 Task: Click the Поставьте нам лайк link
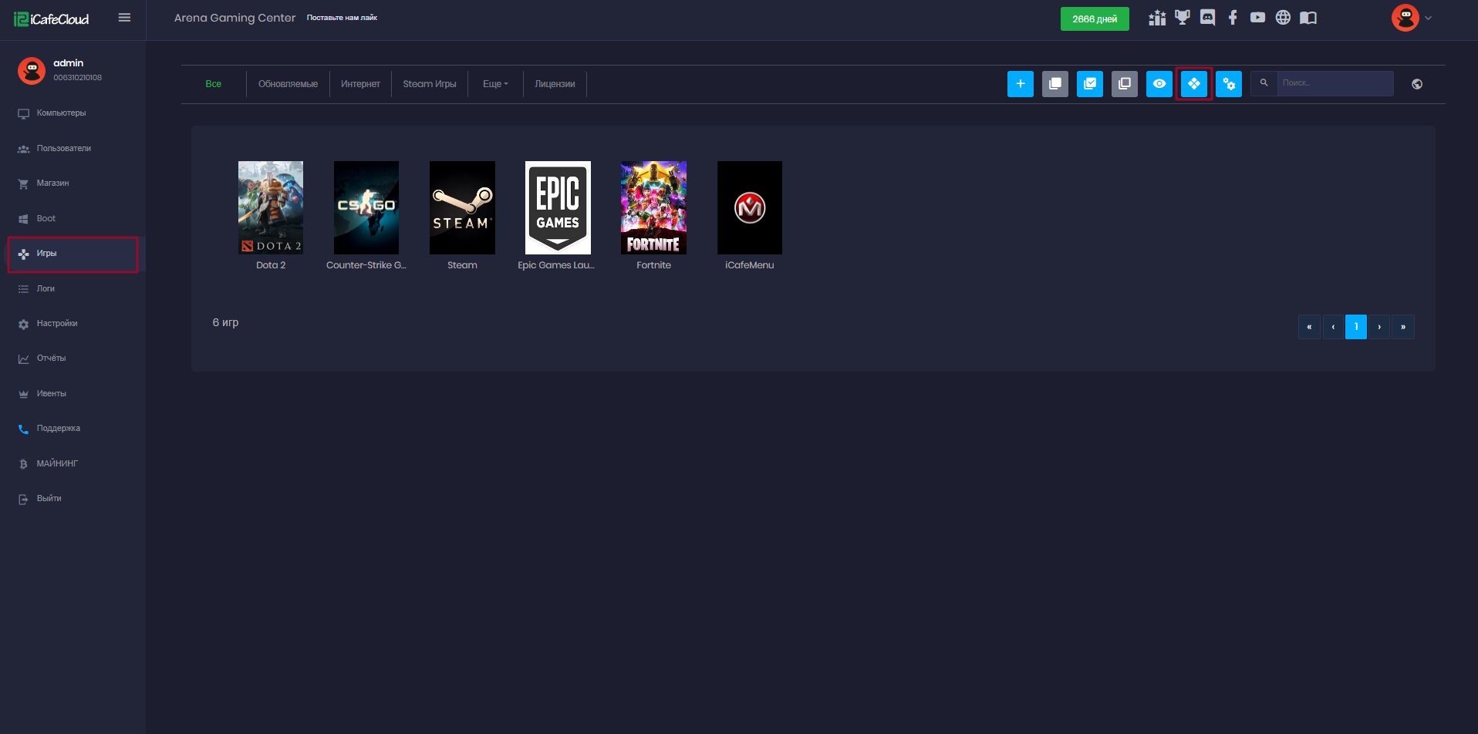pos(342,18)
